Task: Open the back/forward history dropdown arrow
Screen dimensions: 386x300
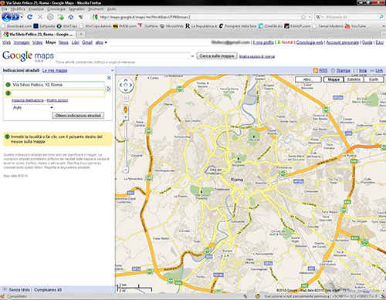Action: (x=22, y=17)
